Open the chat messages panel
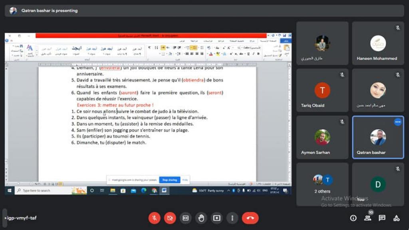The height and width of the screenshot is (230, 409). [382, 218]
